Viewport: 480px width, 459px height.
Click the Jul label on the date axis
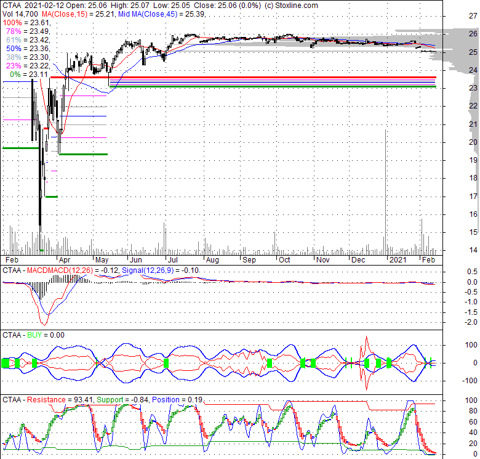173,260
